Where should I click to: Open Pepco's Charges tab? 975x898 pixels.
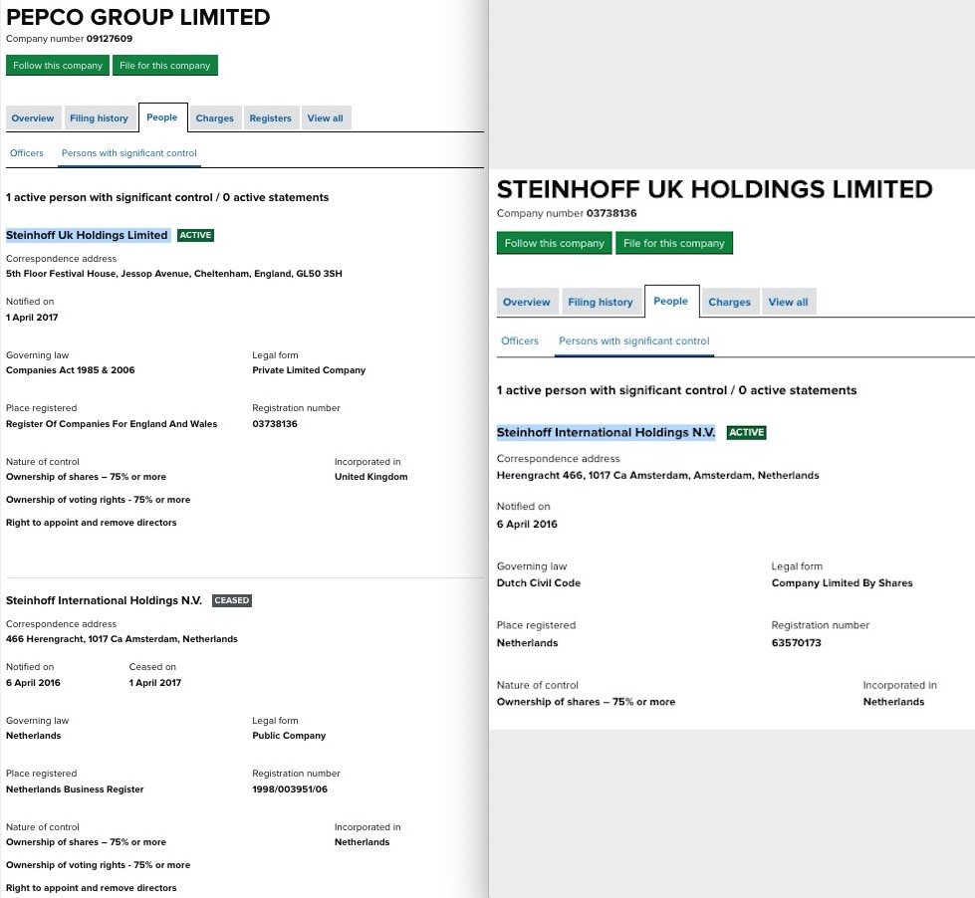214,117
